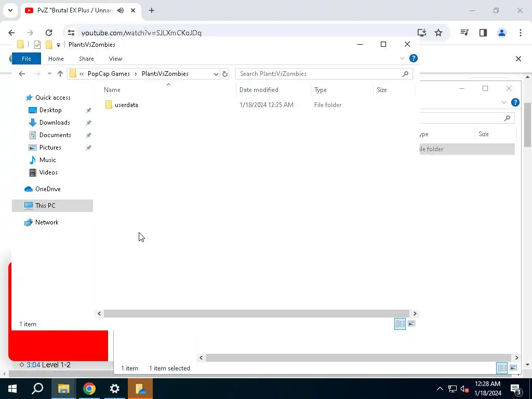The height and width of the screenshot is (399, 532).
Task: Open Pictures in navigation pane
Action: [50, 148]
